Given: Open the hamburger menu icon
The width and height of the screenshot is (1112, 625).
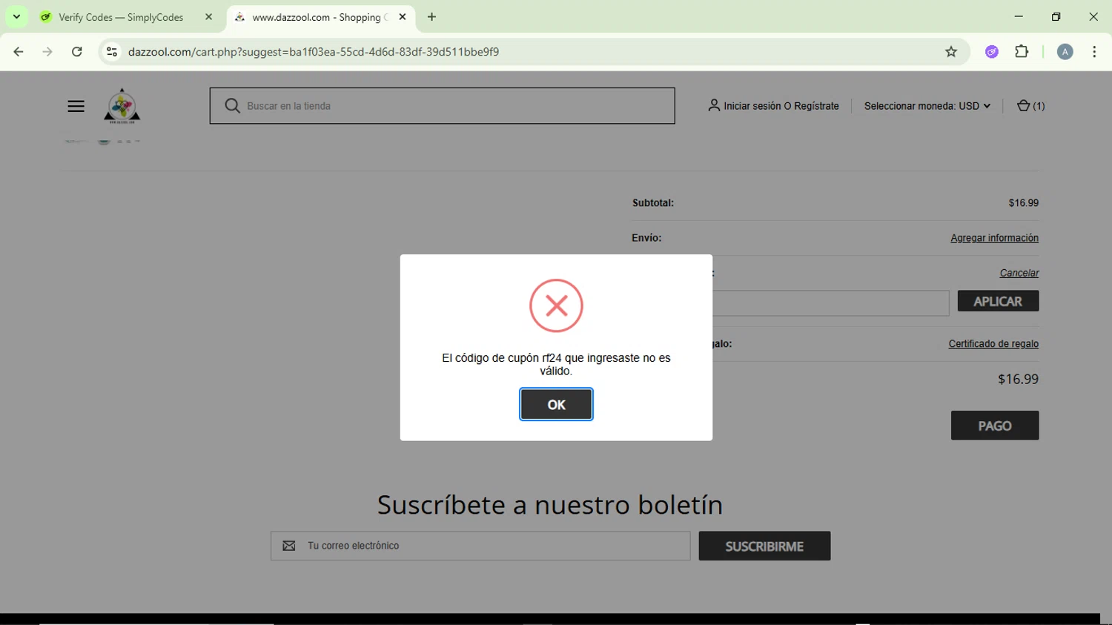Looking at the screenshot, I should (x=76, y=106).
